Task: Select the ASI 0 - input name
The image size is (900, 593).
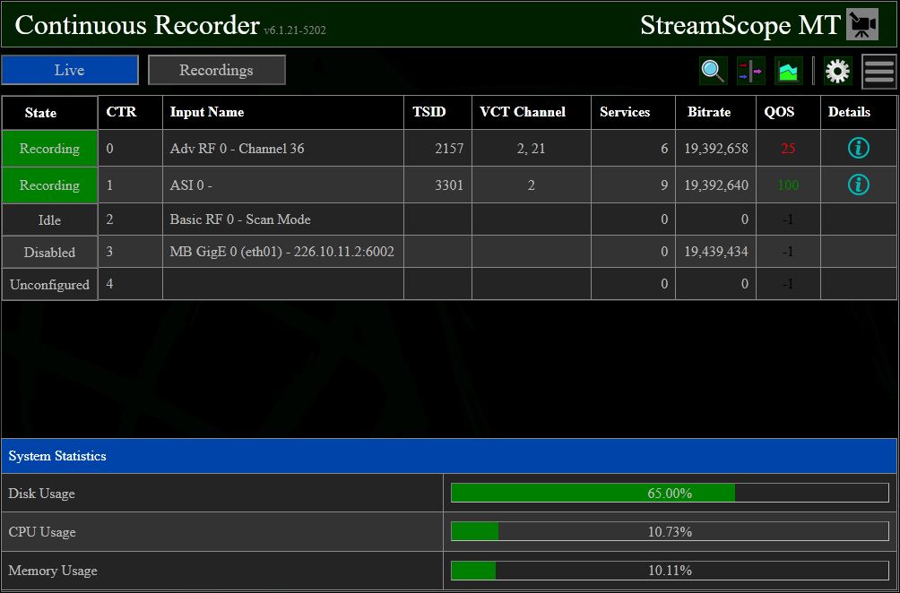Action: tap(191, 185)
